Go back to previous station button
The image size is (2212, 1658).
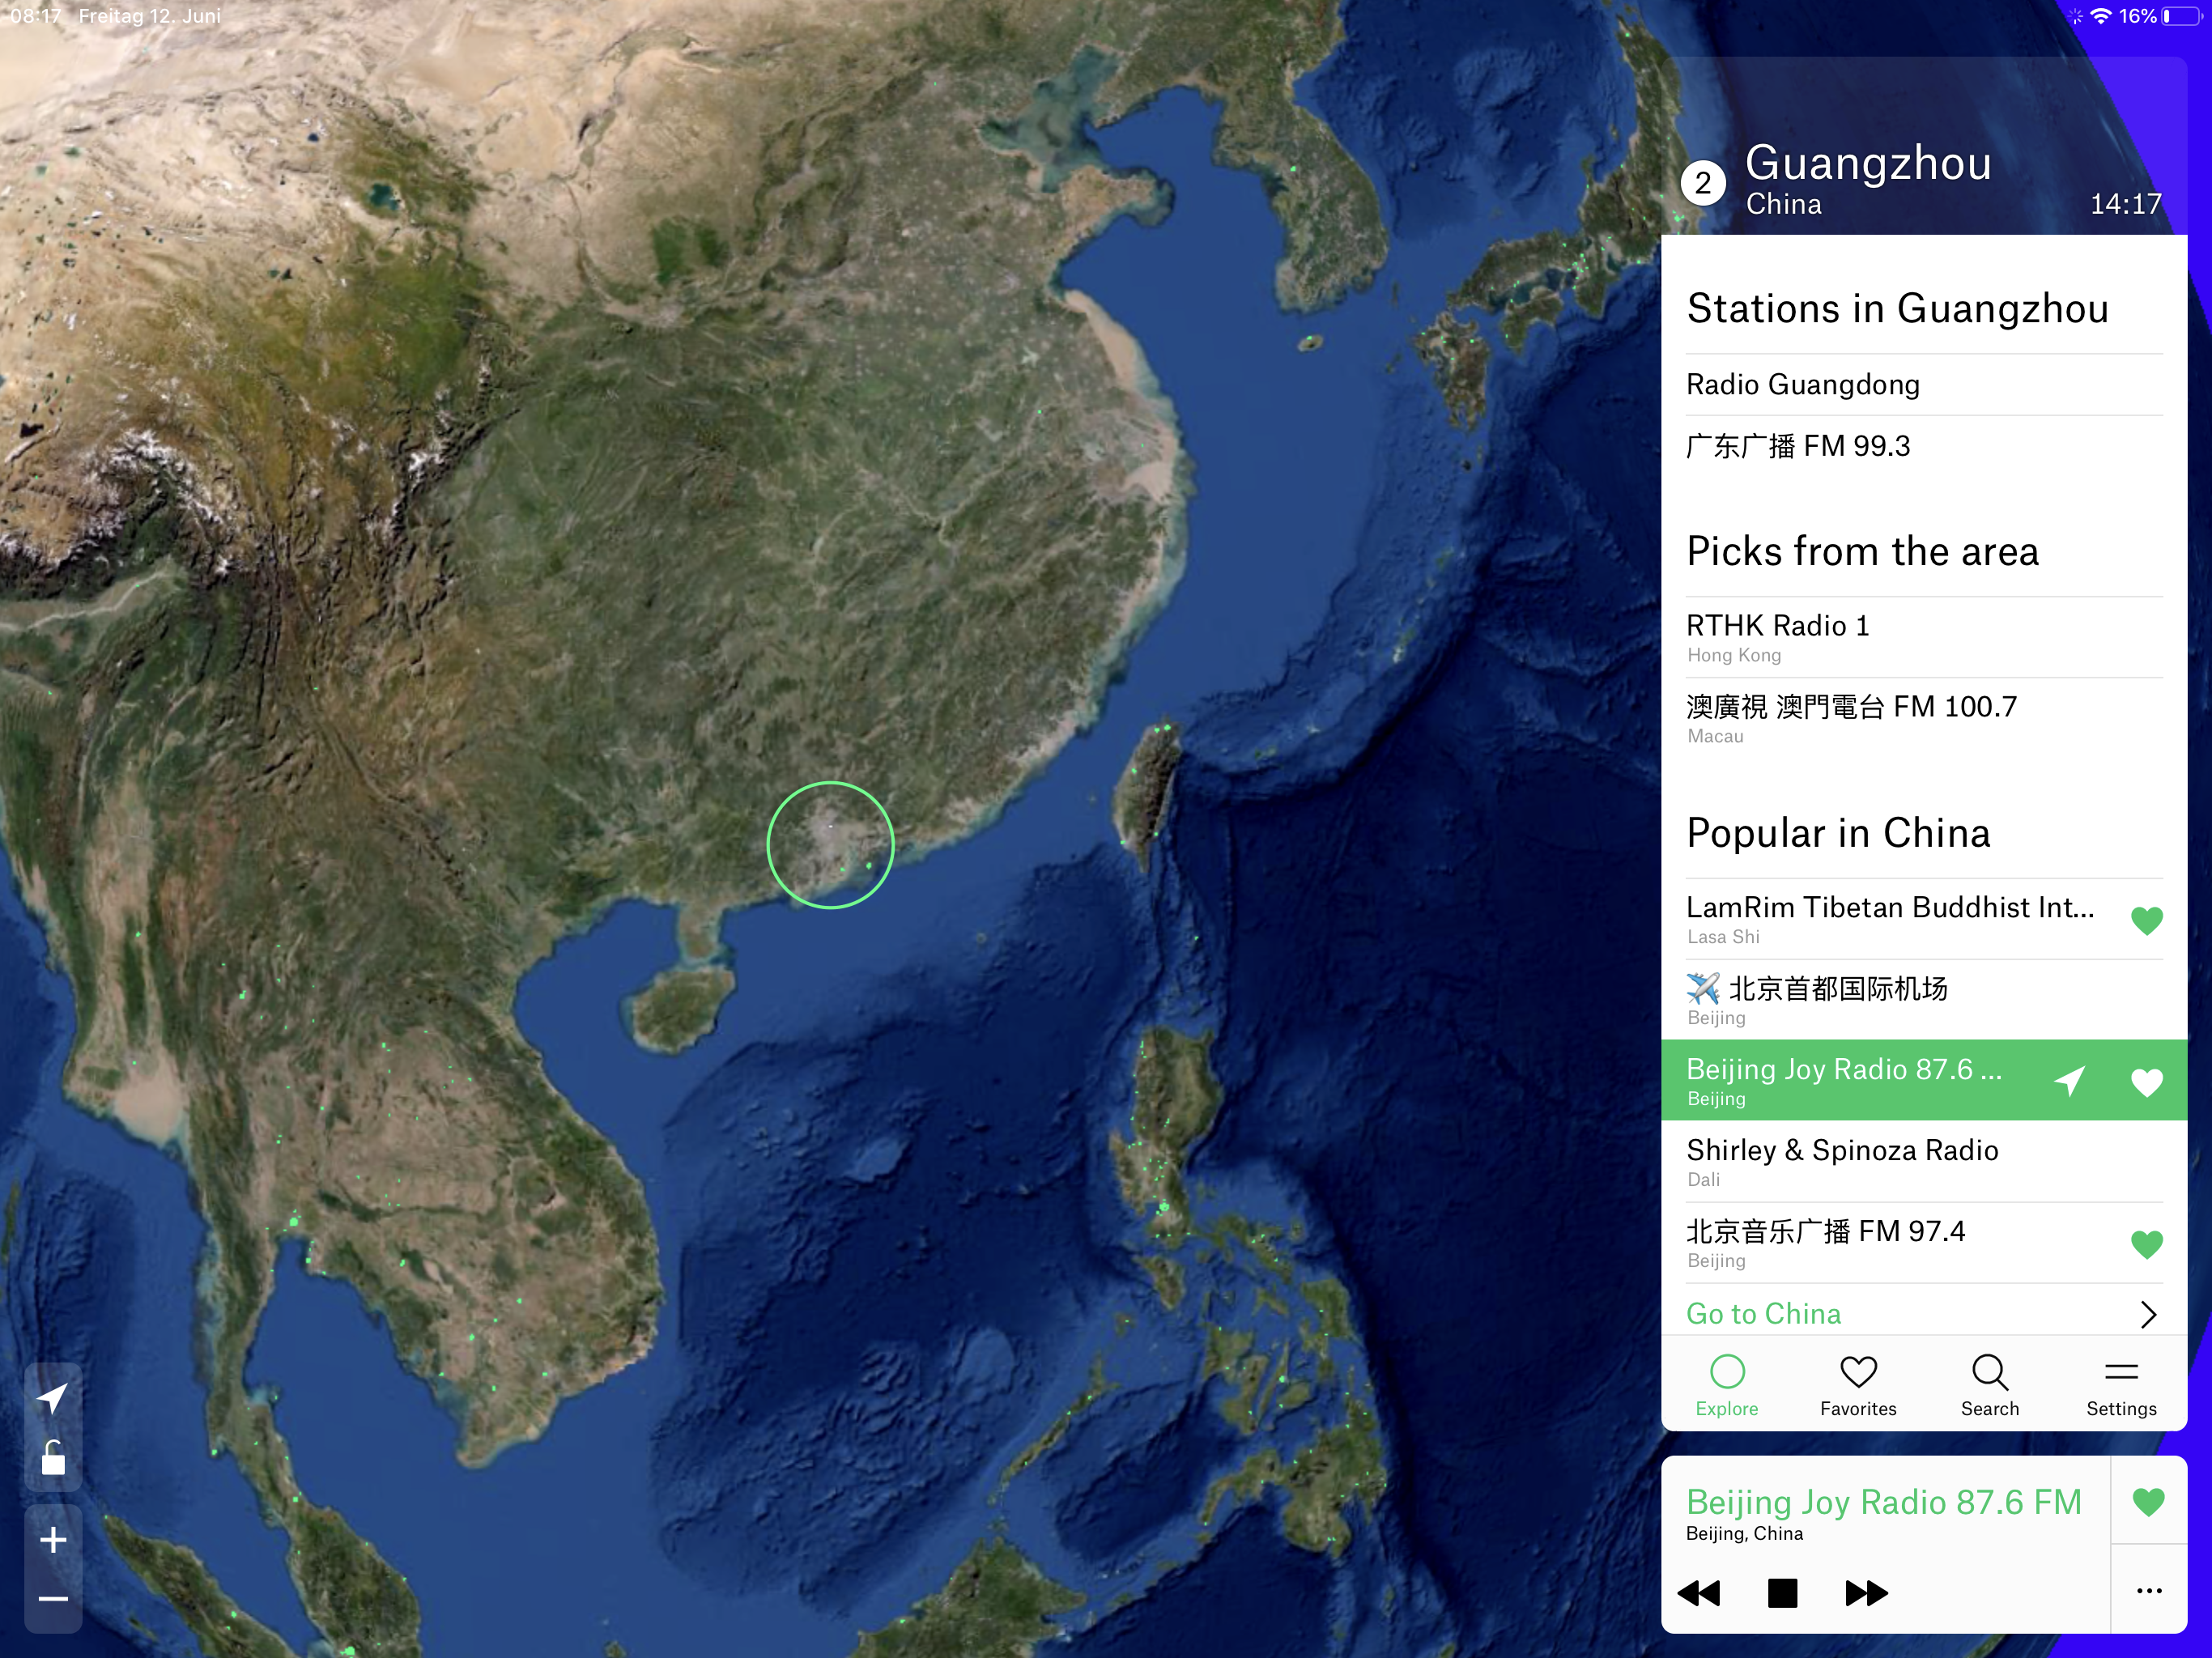point(1699,1592)
